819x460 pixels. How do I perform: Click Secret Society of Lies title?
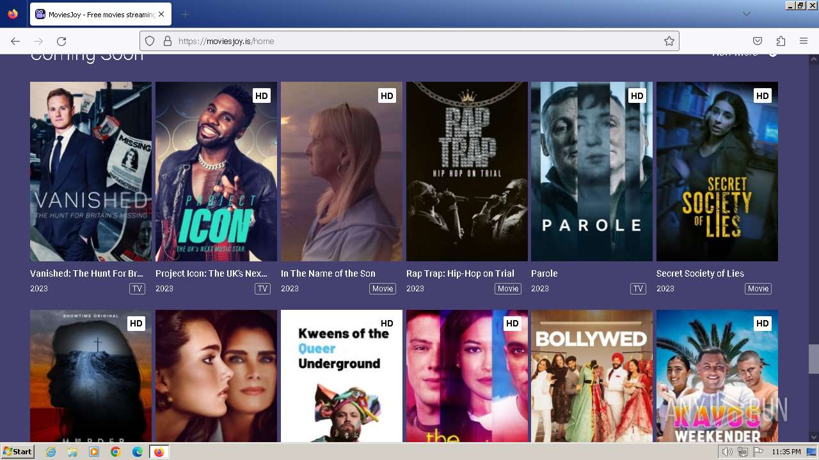[700, 273]
